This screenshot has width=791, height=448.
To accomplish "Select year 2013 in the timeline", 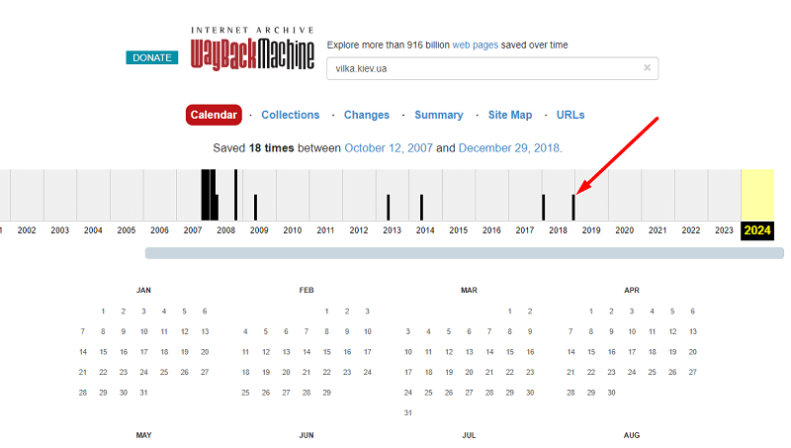I will click(x=392, y=230).
